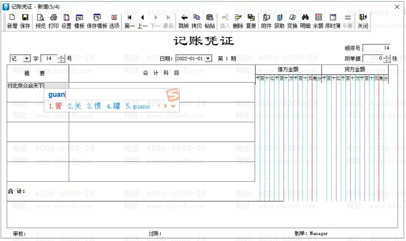This screenshot has height=241, width=406.
Task: Choose candidate 1 管 in IME popup
Action: click(x=55, y=106)
